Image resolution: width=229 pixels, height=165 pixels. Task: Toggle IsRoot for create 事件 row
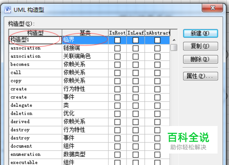coord(117,97)
